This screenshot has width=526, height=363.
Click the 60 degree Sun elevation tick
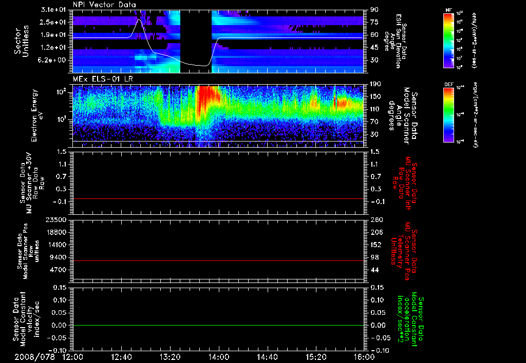pos(374,35)
